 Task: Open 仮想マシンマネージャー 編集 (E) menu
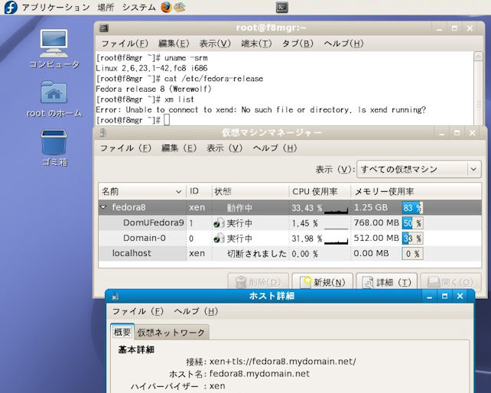pyautogui.click(x=179, y=148)
